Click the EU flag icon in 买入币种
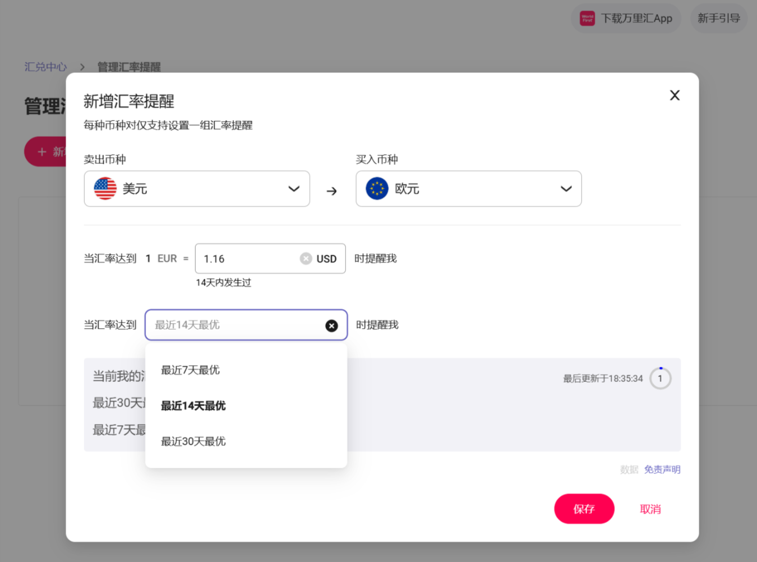757x562 pixels. click(x=377, y=188)
